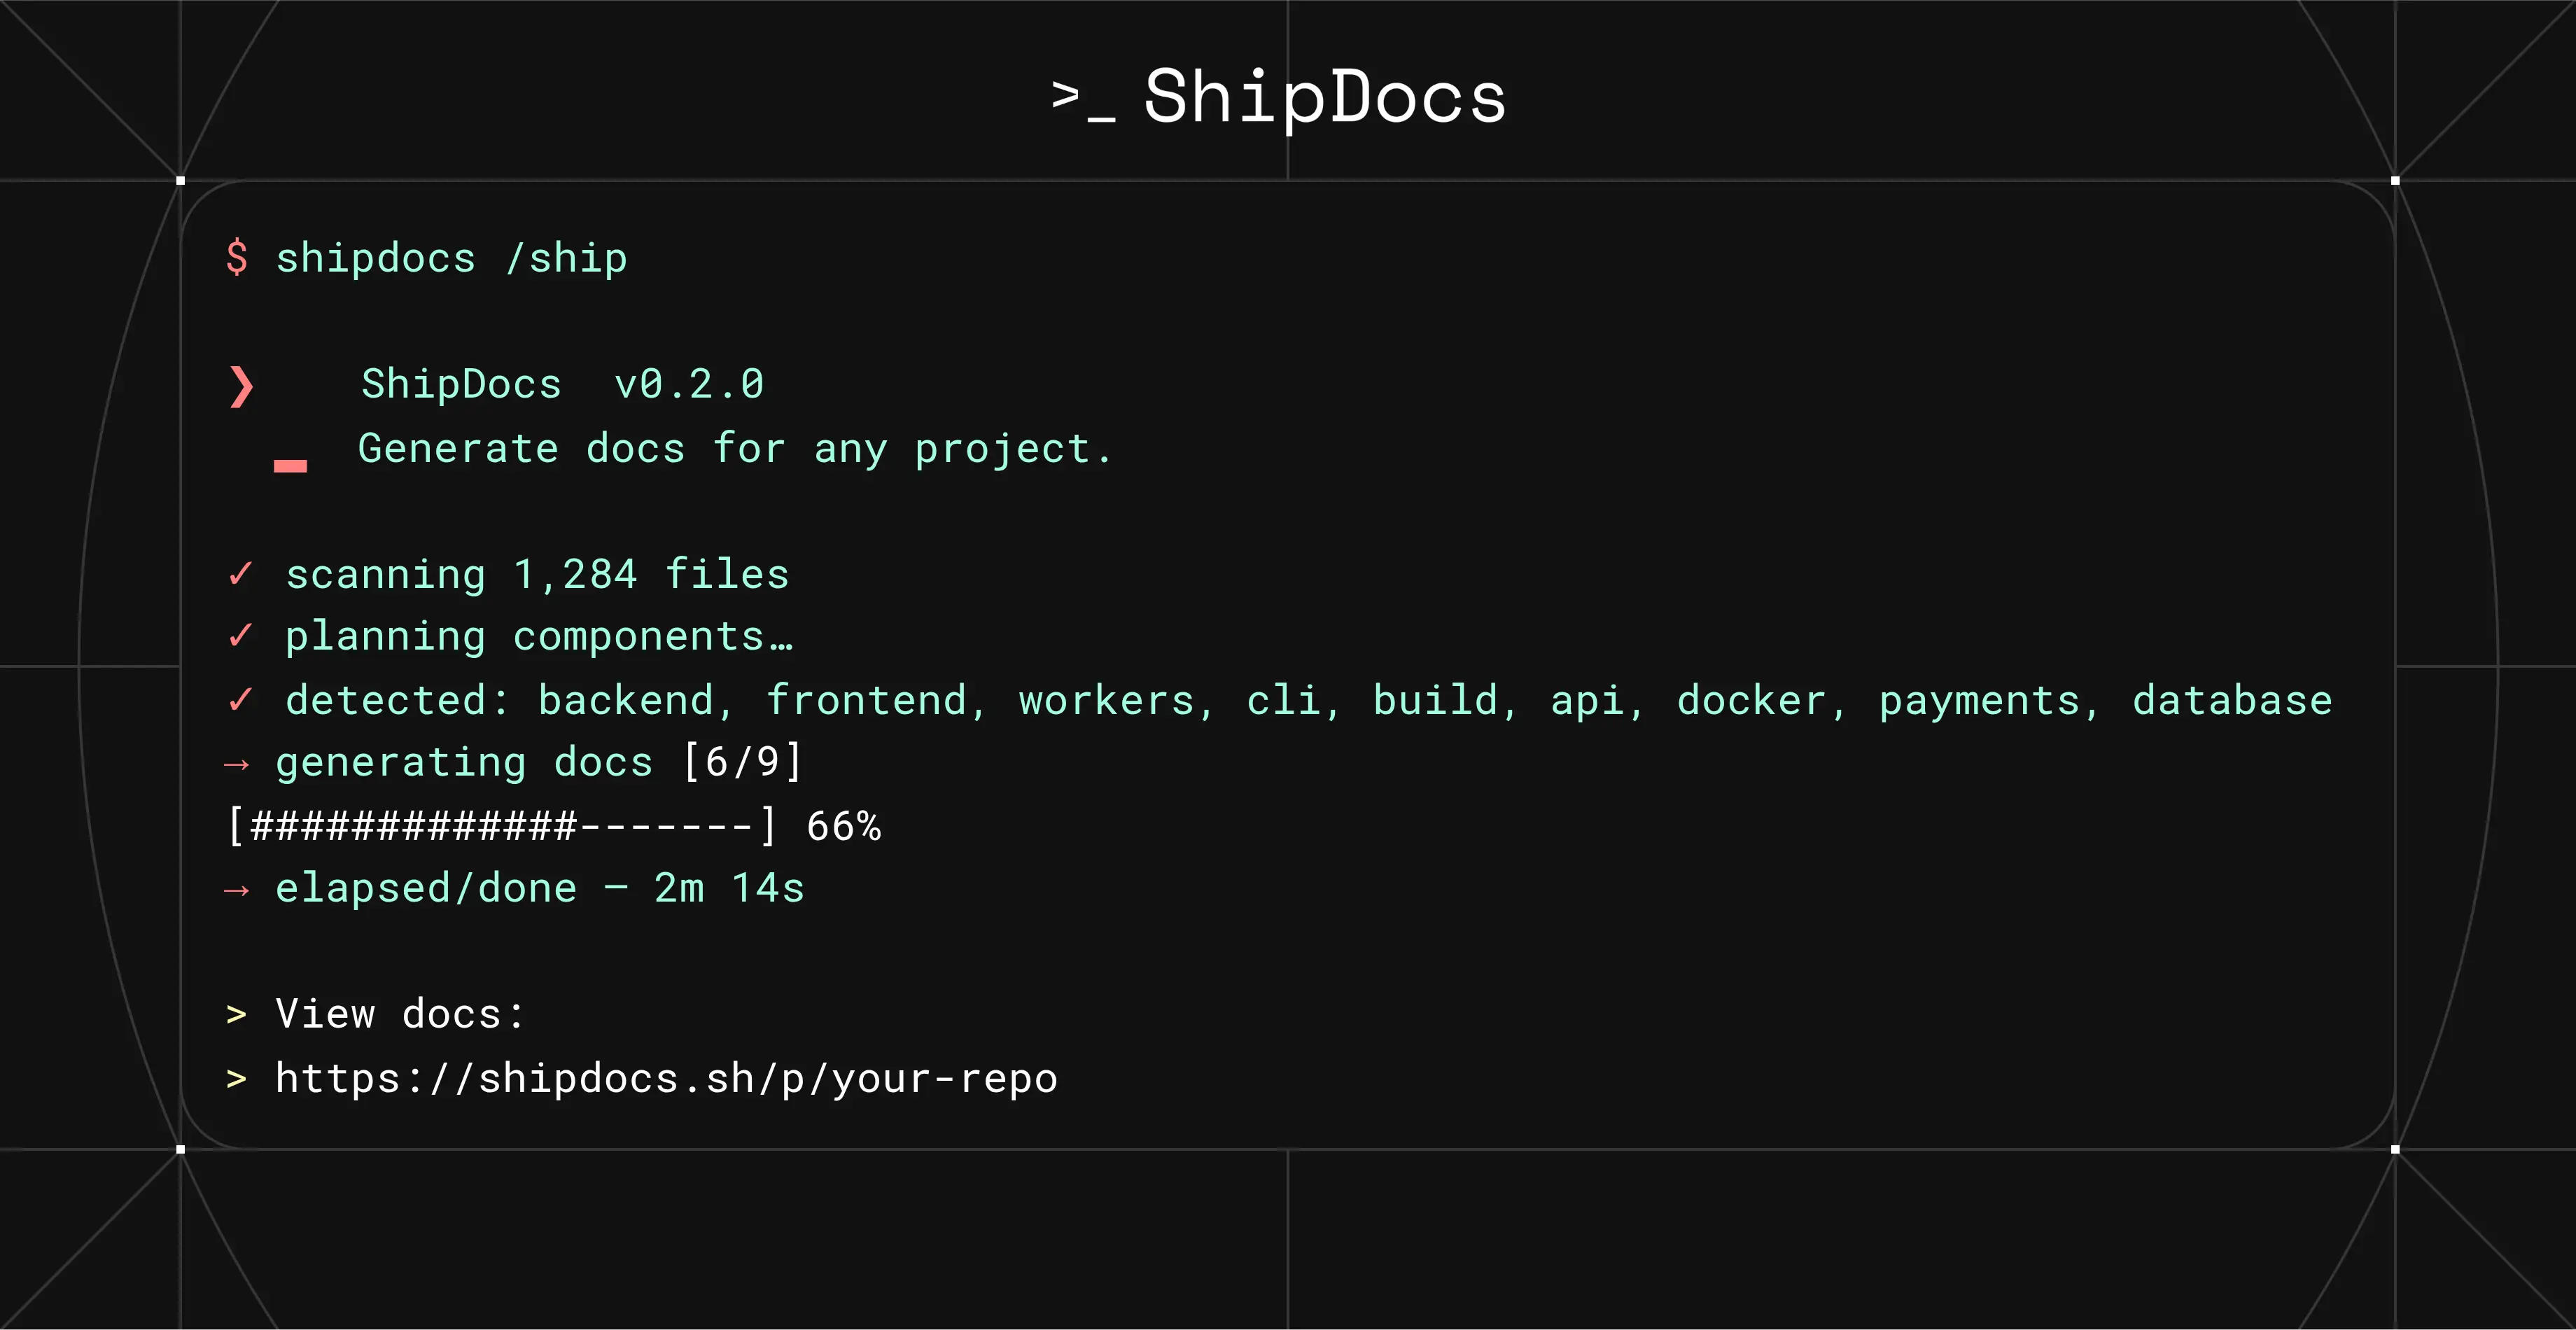This screenshot has height=1330, width=2576.
Task: Click the View docs label
Action: pos(399,1013)
